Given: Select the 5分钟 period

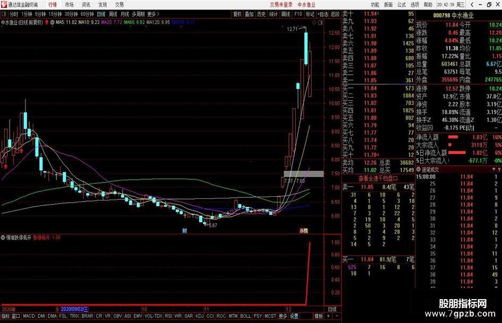Looking at the screenshot, I should [40, 14].
